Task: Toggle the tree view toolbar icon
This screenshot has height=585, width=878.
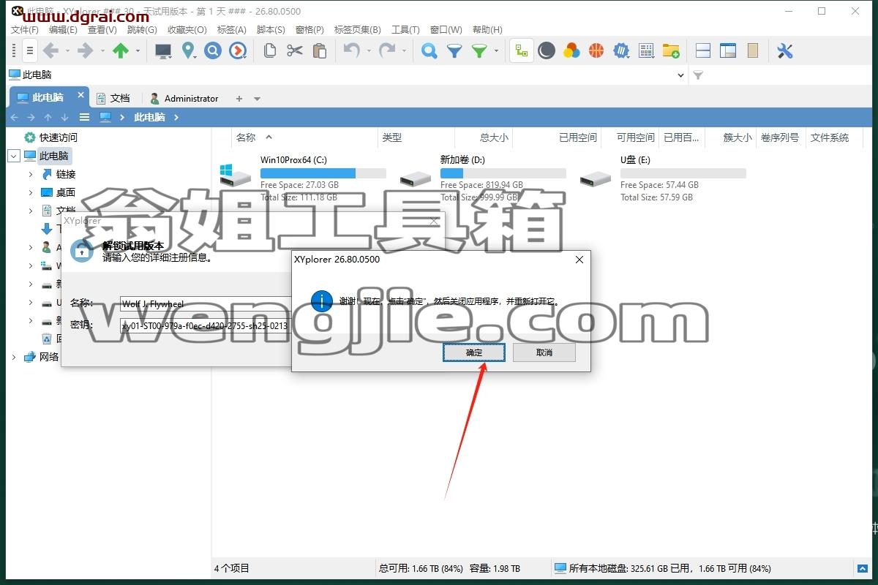Action: [x=522, y=50]
